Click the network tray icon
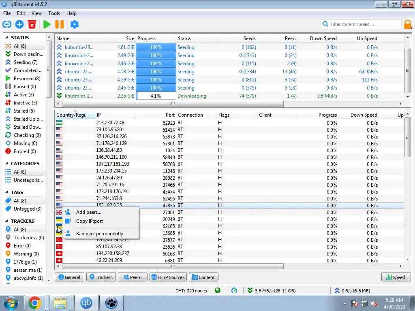The width and height of the screenshot is (415, 311). (364, 304)
